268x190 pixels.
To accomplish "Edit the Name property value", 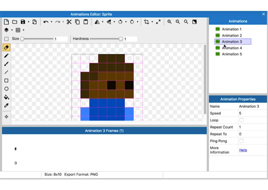I will 252,106.
